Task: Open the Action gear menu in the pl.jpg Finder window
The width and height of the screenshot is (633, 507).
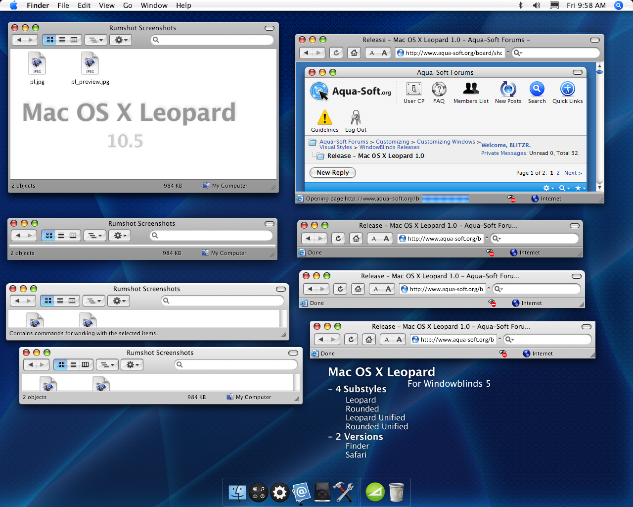Action: (x=121, y=40)
